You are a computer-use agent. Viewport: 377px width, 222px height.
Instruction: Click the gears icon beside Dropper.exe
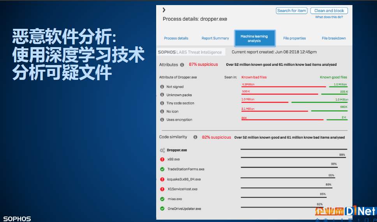click(162, 150)
